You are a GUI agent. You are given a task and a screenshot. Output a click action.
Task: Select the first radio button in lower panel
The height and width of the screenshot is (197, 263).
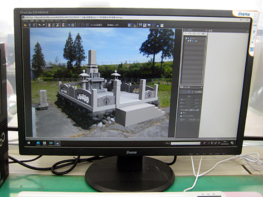181,113
